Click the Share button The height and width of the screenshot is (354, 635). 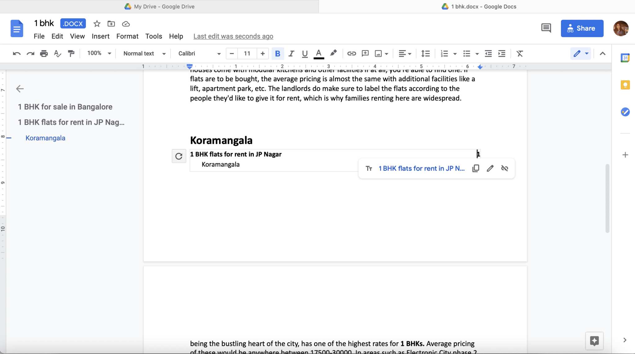tap(582, 28)
